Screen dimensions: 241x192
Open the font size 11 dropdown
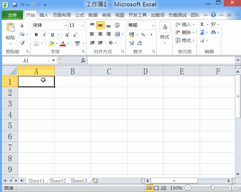83,26
